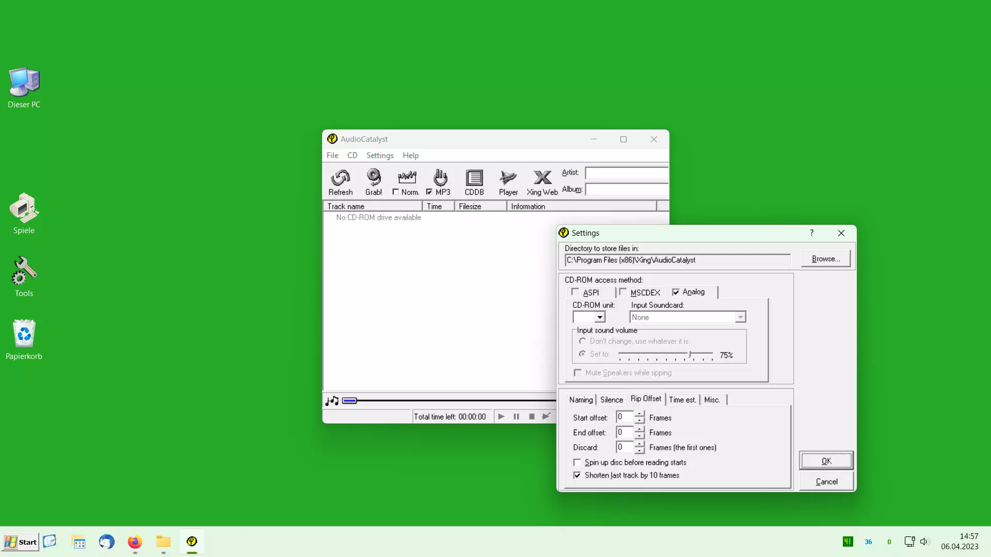This screenshot has width=991, height=557.
Task: Toggle Shorten last track by 10 frames
Action: 577,476
